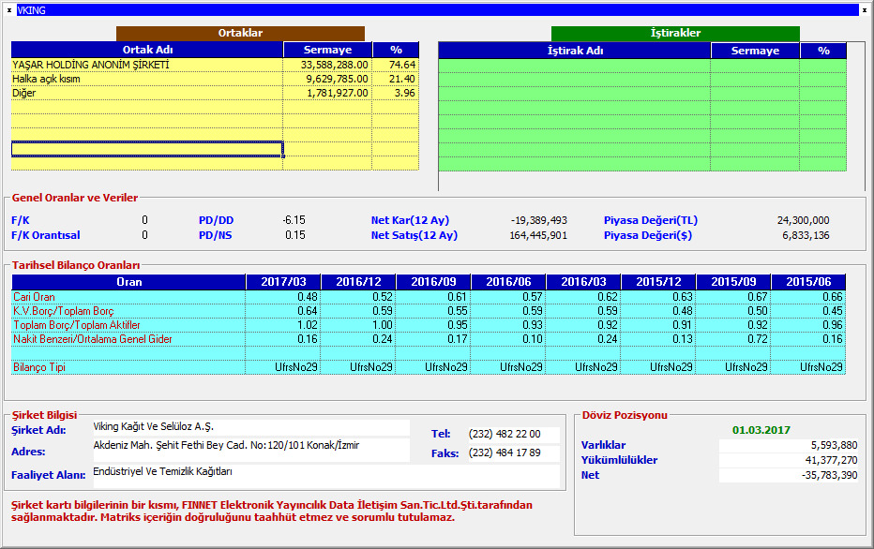874x549 pixels.
Task: Click the Genel Oranlar ve Veriler heading
Action: 75,198
